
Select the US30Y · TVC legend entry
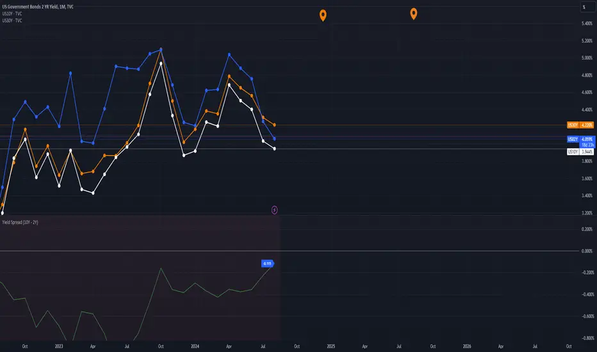(12, 20)
